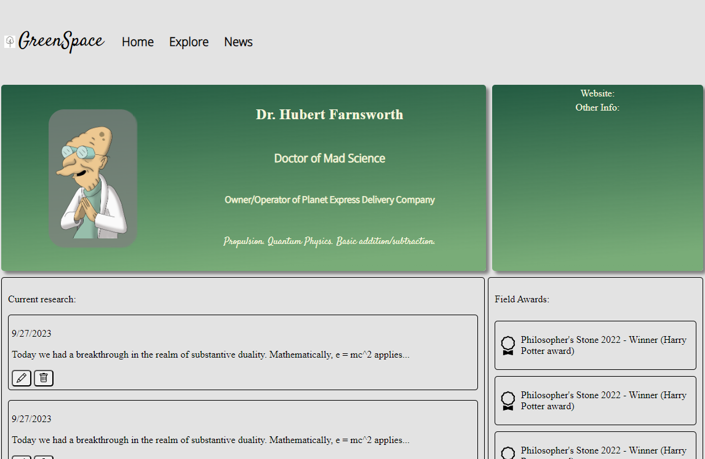Viewport: 705px width, 459px height.
Task: Delete the first research entry with trash icon
Action: (x=44, y=378)
